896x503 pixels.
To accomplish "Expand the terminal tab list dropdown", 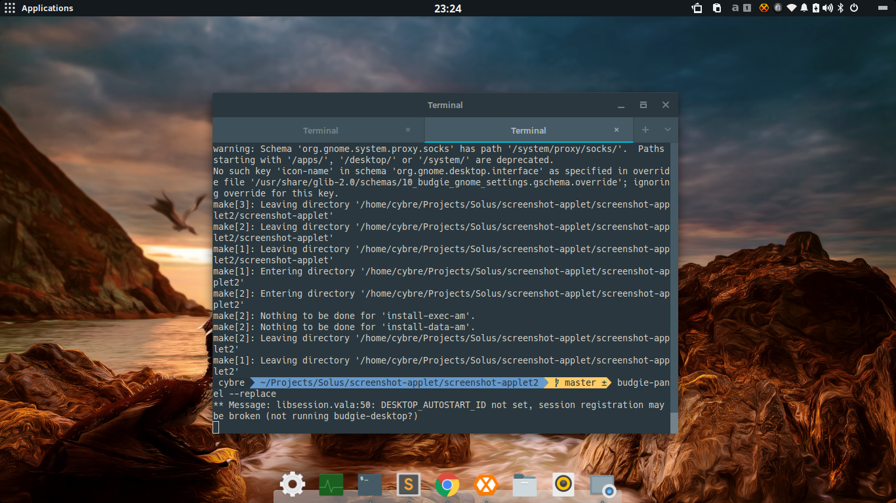I will point(668,130).
